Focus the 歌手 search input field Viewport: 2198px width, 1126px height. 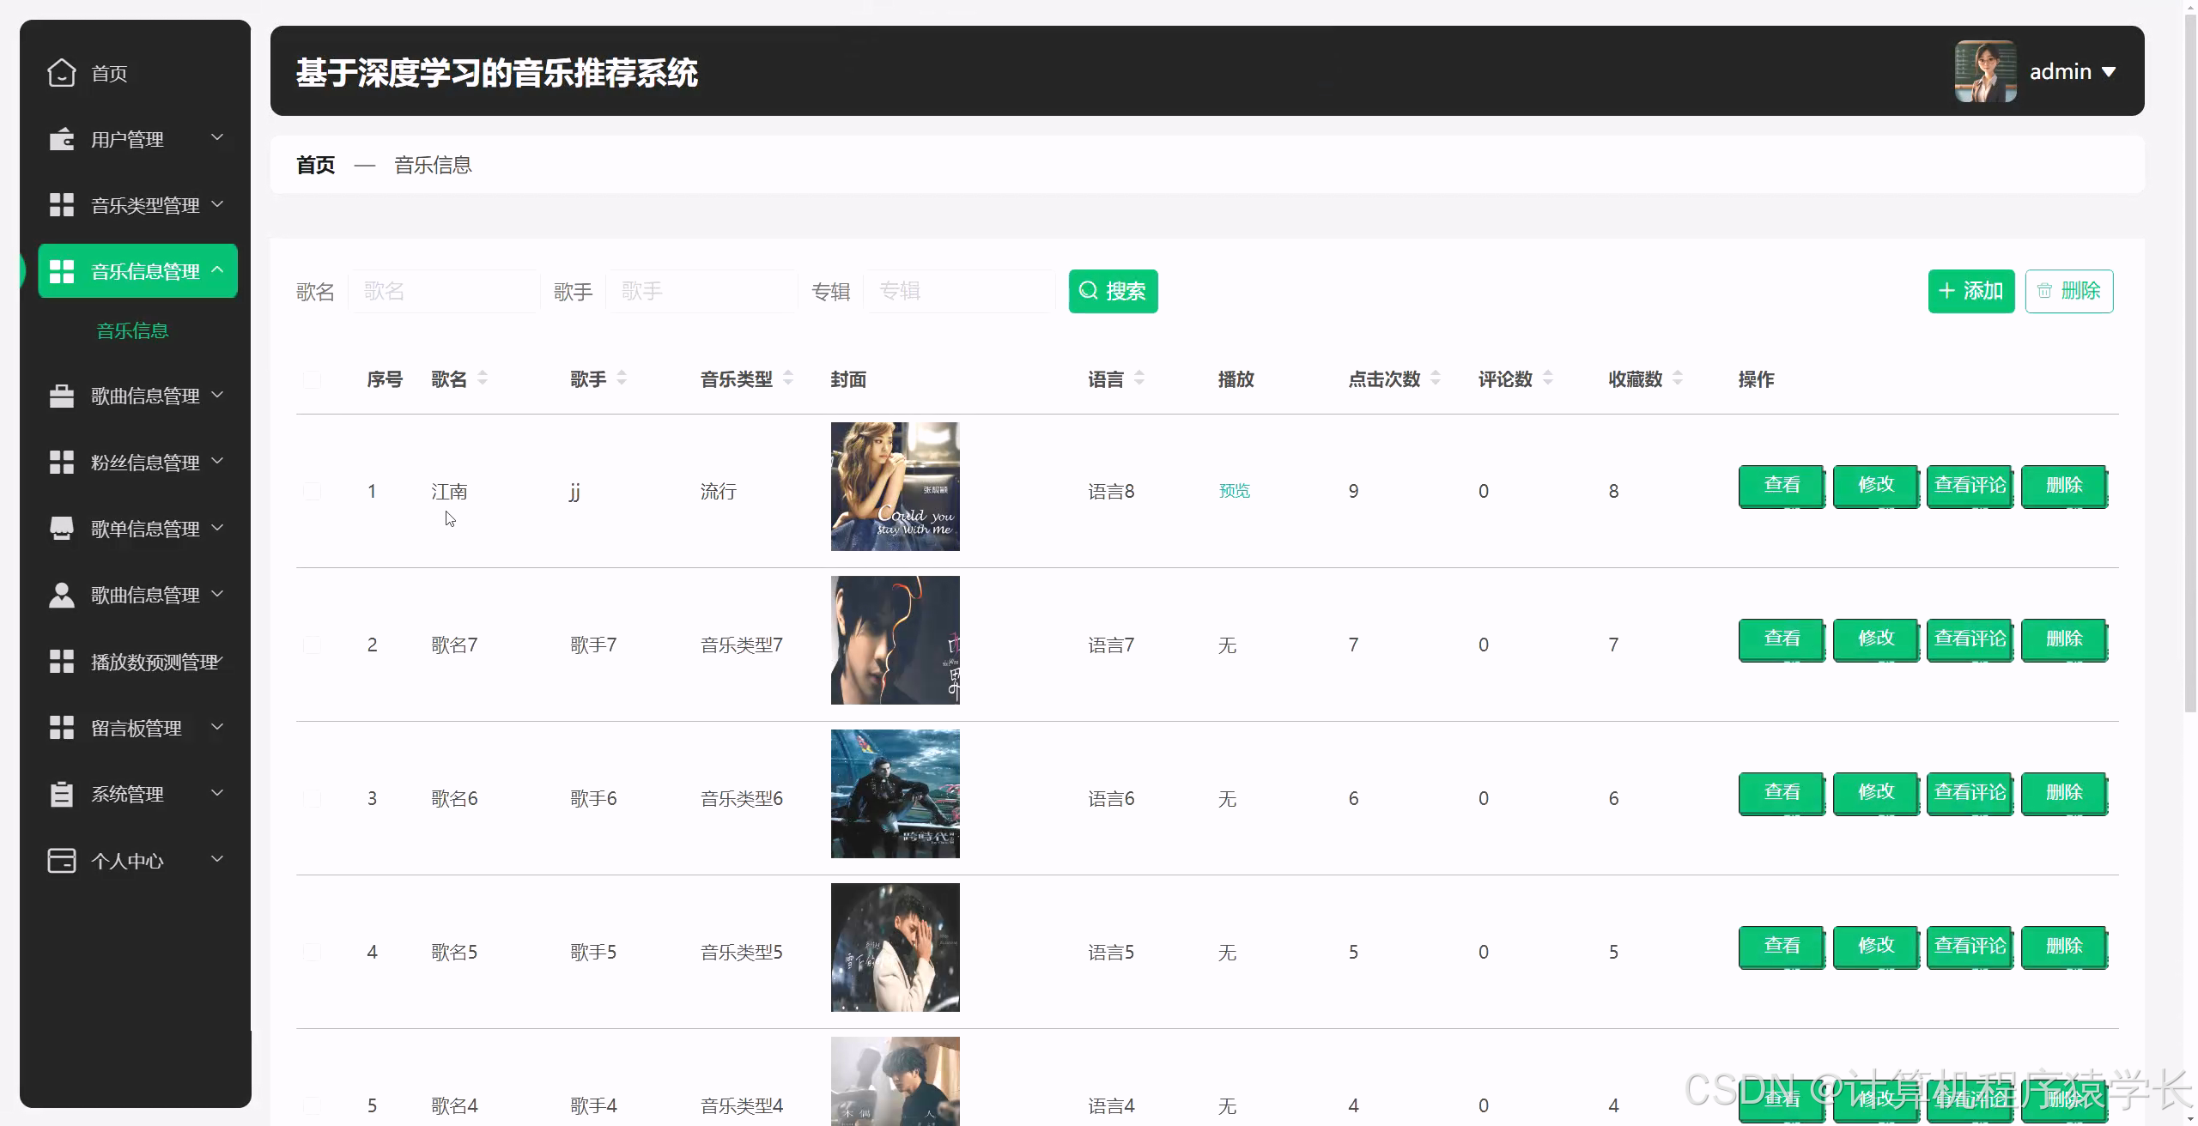(x=701, y=292)
